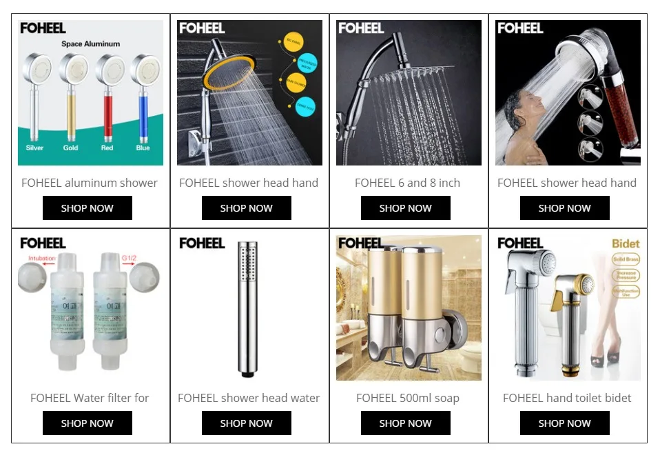Click SHOP NOW under FOHEEL hand toilet bidet

tap(564, 423)
